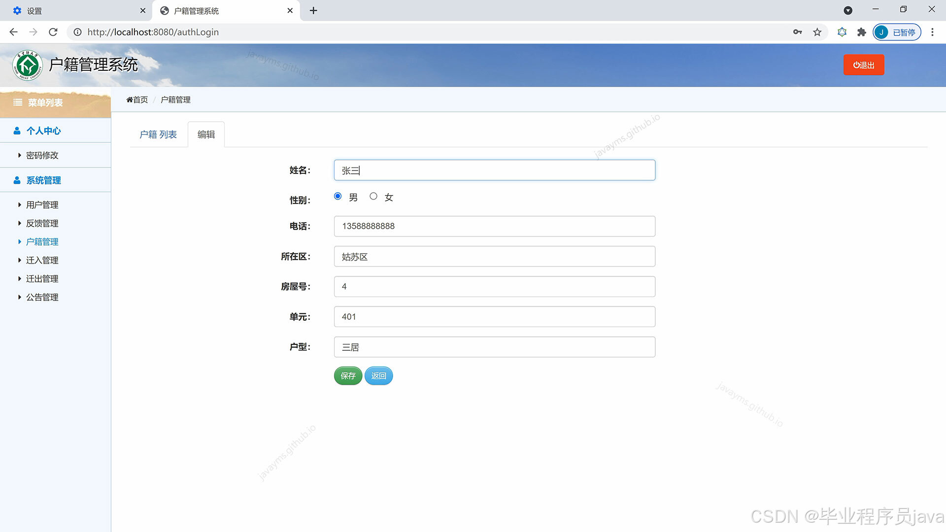Viewport: 946px width, 532px height.
Task: Click the 首页 breadcrumb link
Action: pos(140,100)
